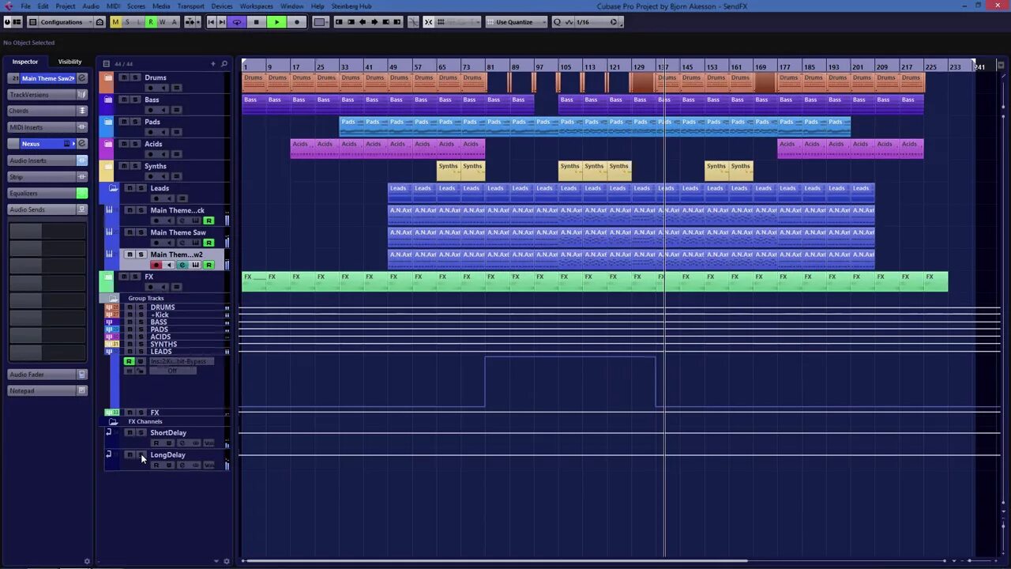Toggle the Cycle loop button
This screenshot has height=569, width=1011.
[x=236, y=22]
